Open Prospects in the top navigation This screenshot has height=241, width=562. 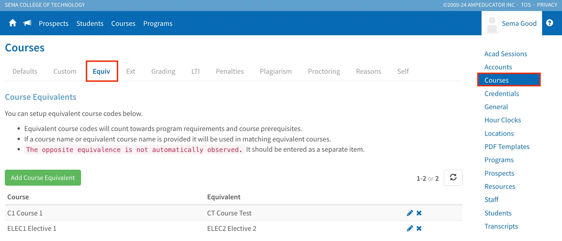coord(54,23)
